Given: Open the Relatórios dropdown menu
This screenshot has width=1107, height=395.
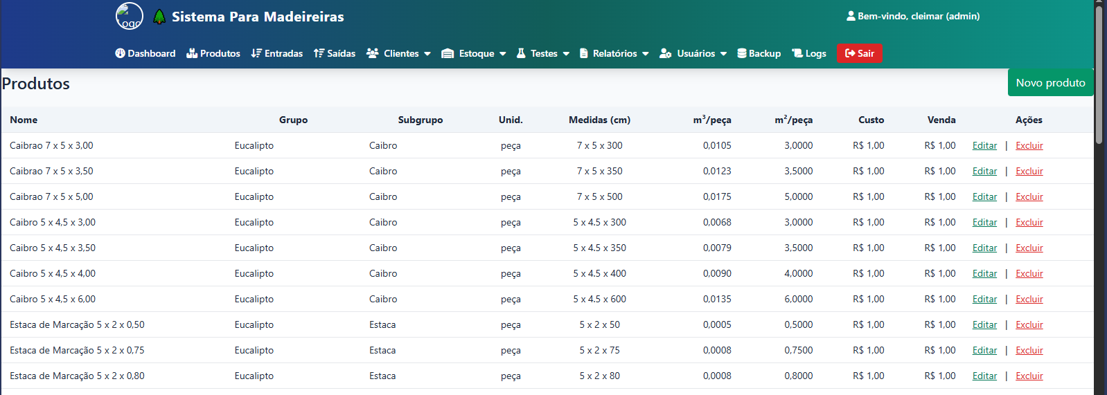Looking at the screenshot, I should (614, 53).
